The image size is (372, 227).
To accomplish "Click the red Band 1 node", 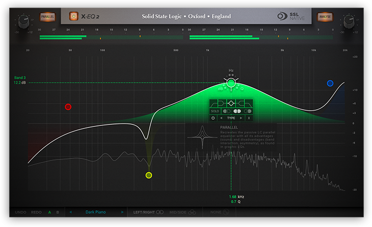I will tap(68, 107).
